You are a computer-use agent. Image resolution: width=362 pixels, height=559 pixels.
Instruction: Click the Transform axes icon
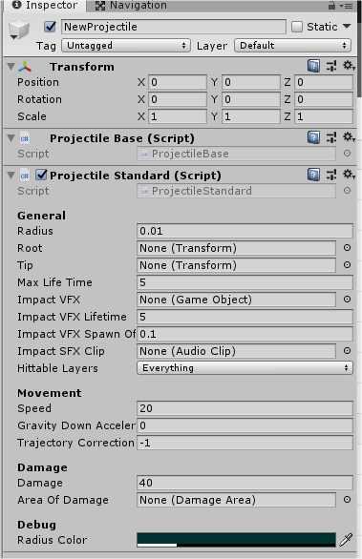pos(25,67)
